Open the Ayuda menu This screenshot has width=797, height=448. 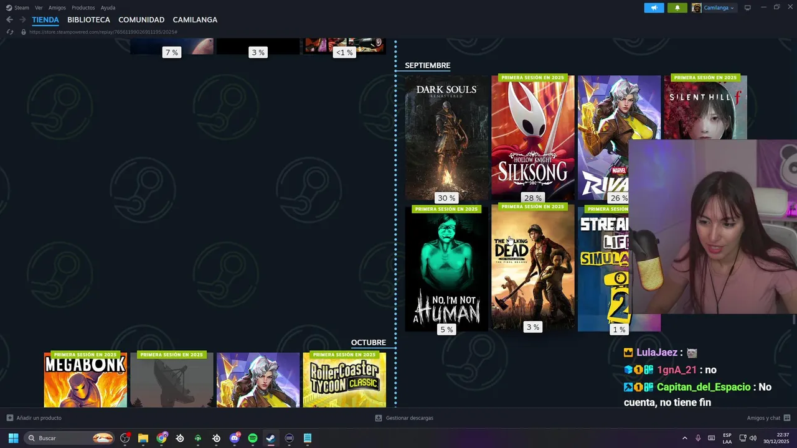108,7
